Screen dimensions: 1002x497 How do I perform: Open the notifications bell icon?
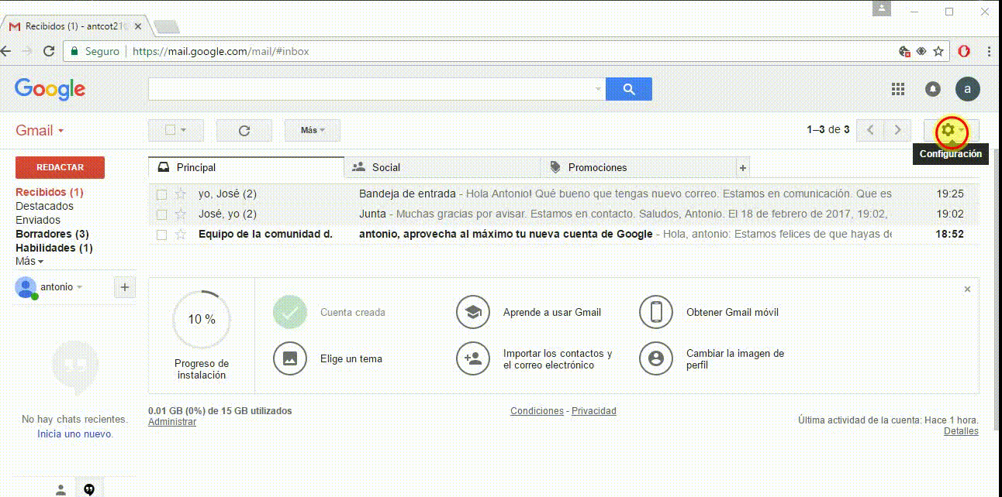click(x=933, y=89)
